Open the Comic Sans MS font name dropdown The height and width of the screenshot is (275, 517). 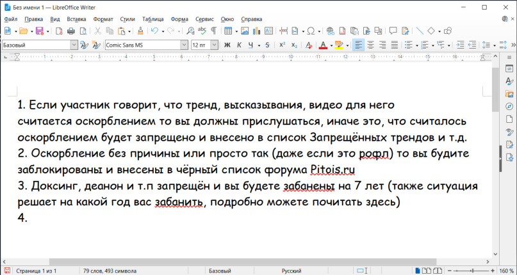click(x=183, y=45)
